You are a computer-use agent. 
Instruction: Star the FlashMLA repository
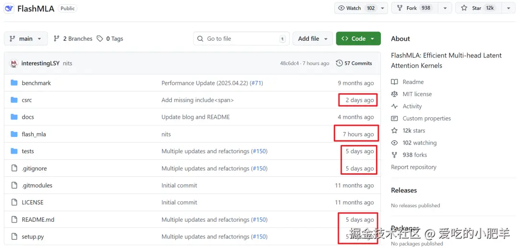tap(479, 8)
